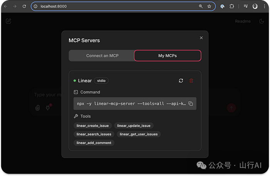Image resolution: width=270 pixels, height=176 pixels.
Task: Open the new chat compose icon
Action: coord(8,21)
